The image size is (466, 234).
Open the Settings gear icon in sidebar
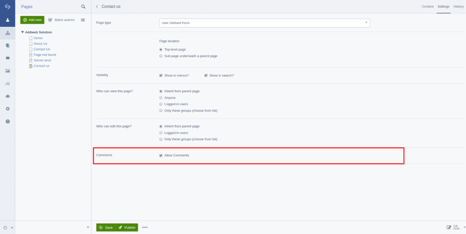pos(7,109)
